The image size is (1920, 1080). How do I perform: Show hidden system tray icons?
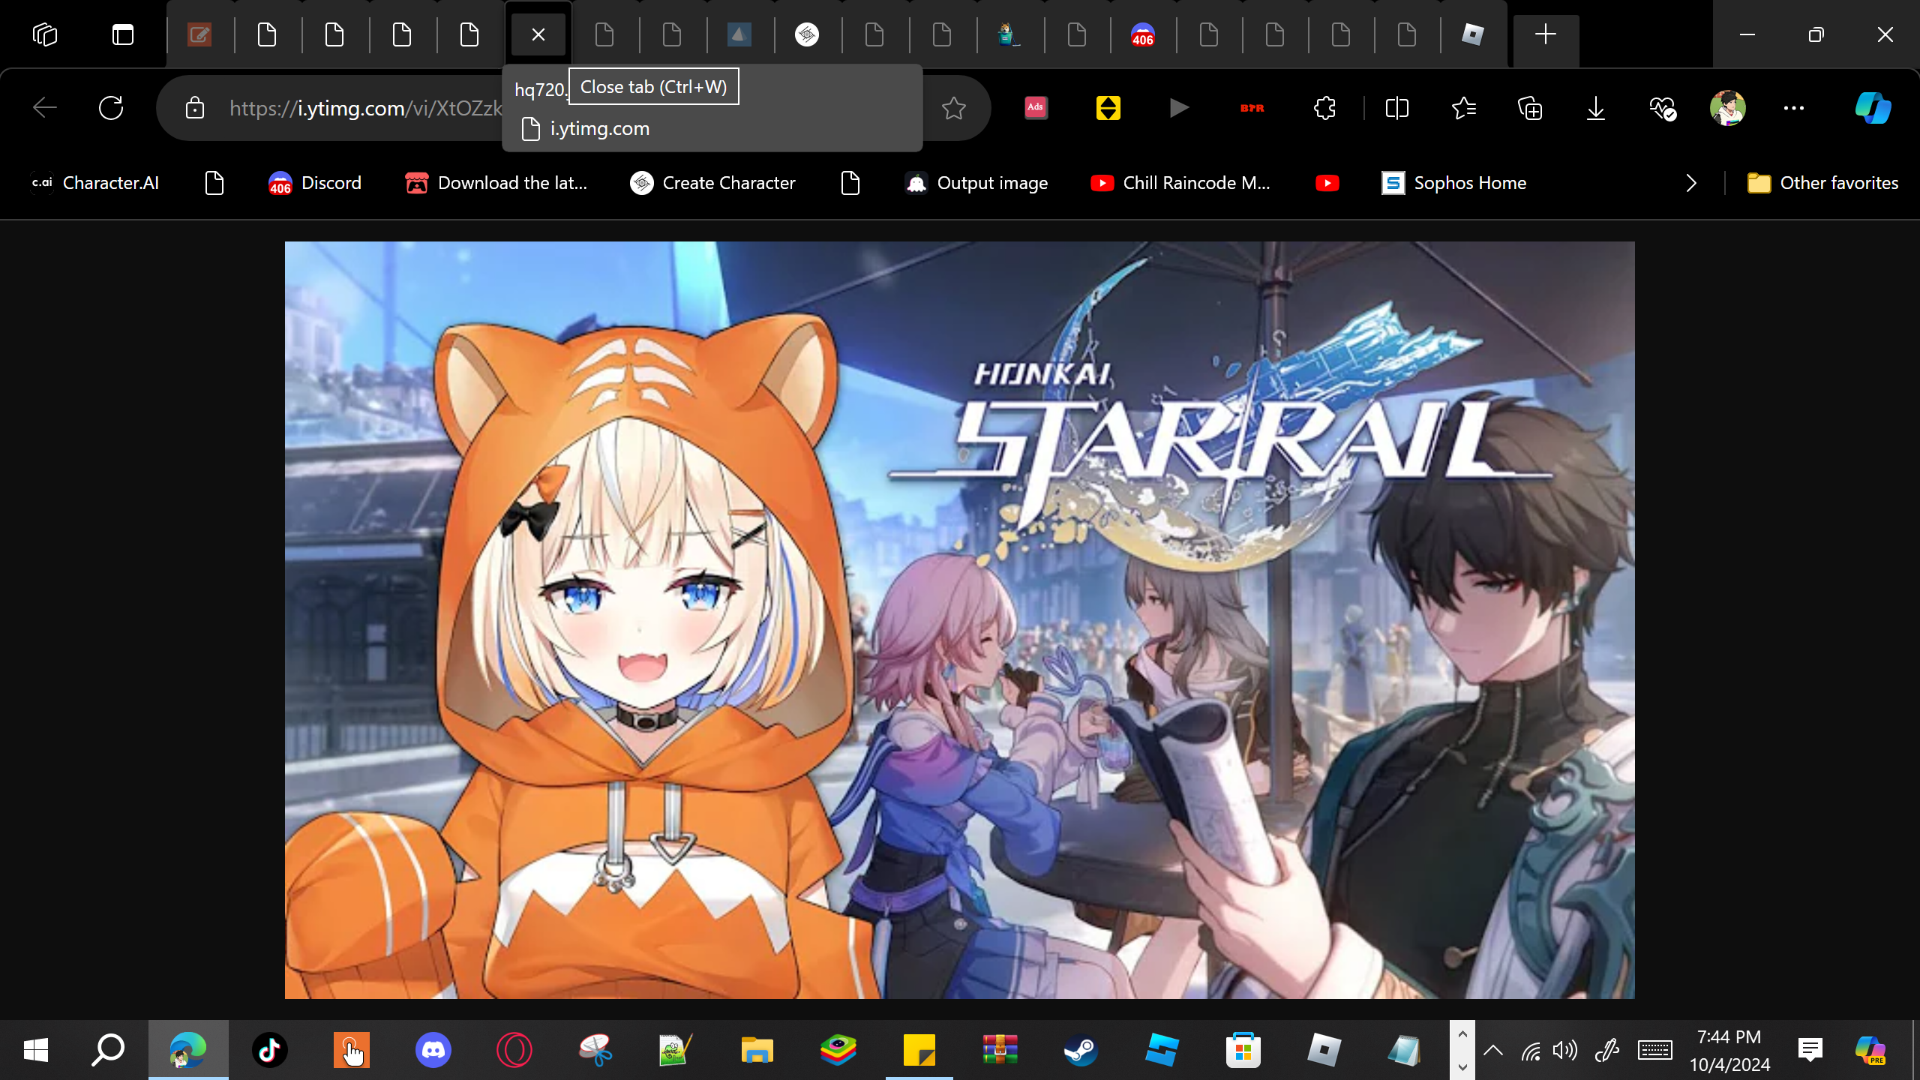pyautogui.click(x=1492, y=1050)
